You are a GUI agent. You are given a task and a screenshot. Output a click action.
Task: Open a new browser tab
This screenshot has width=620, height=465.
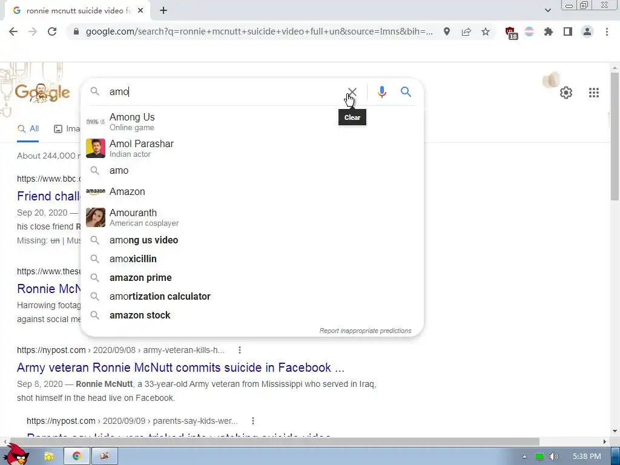(163, 11)
